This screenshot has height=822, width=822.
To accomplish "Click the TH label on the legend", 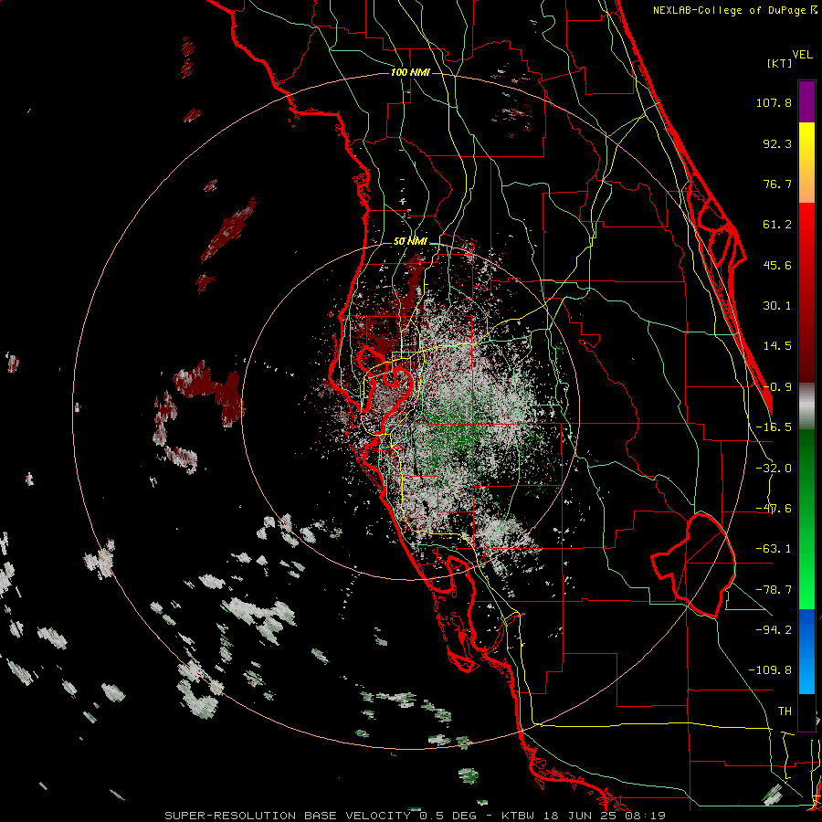I will [785, 711].
